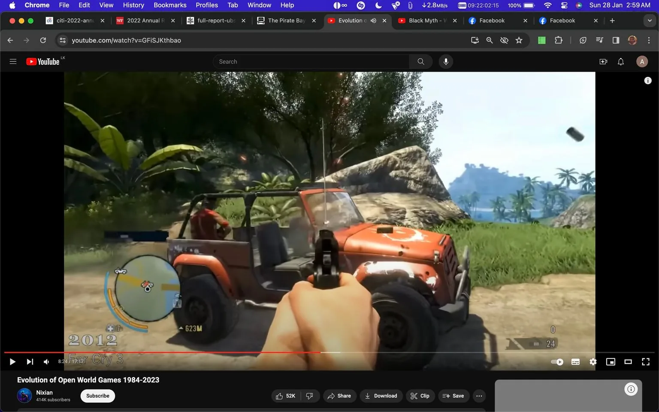Open YouTube notifications with the bell icon

pos(620,61)
